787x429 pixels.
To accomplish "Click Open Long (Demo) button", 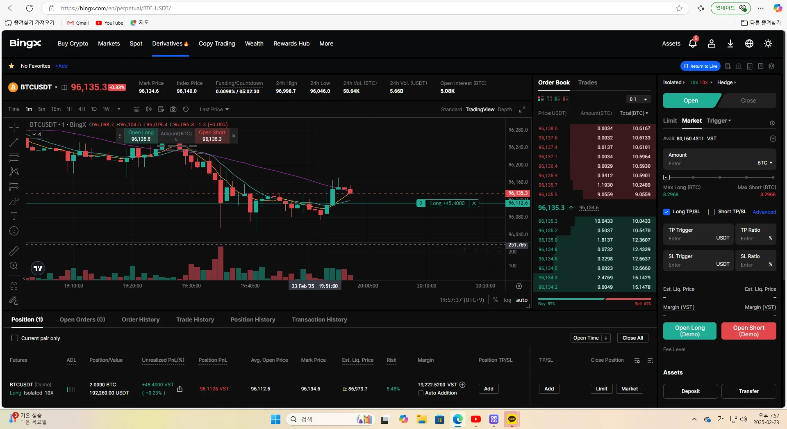I will pyautogui.click(x=690, y=331).
